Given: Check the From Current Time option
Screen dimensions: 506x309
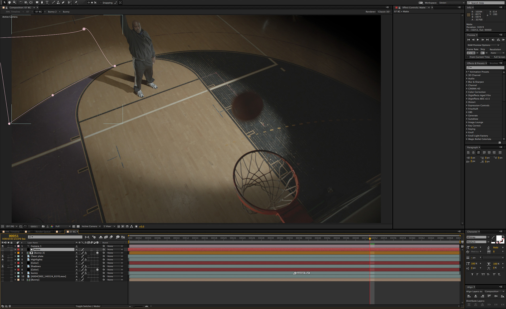Looking at the screenshot, I should point(468,57).
